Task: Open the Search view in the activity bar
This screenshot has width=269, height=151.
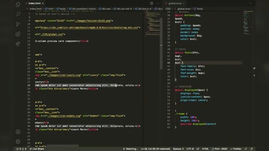Action: tap(18, 14)
